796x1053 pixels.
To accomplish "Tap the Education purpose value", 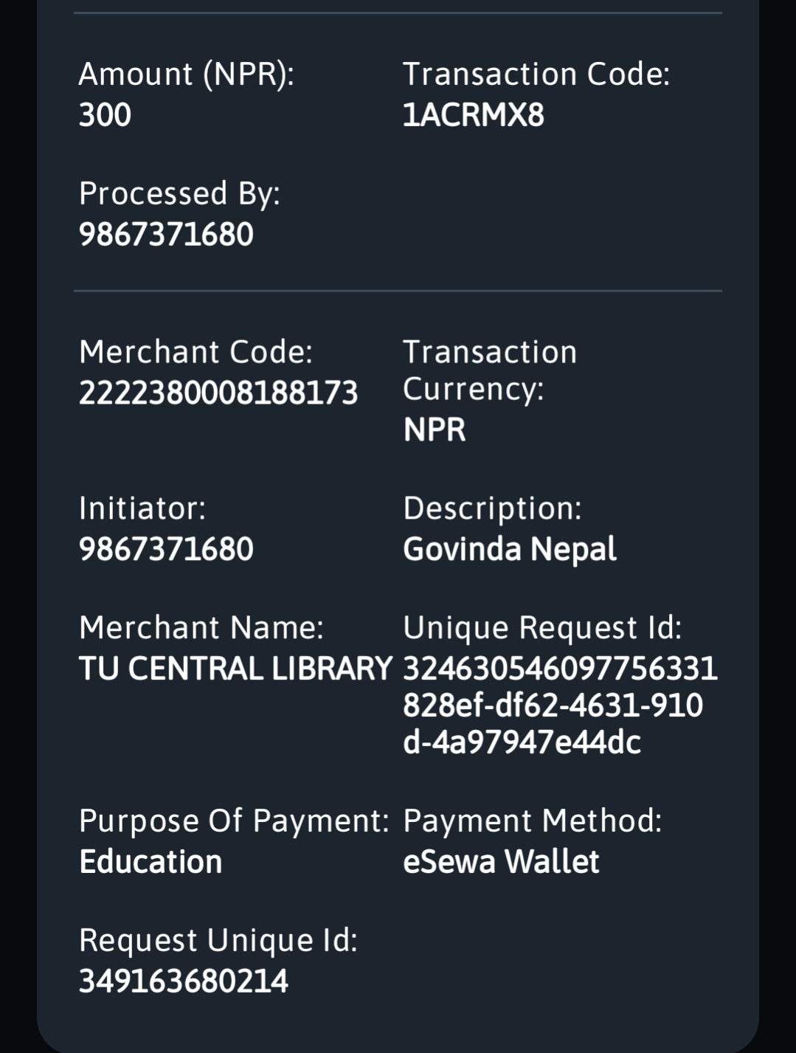I will [150, 862].
